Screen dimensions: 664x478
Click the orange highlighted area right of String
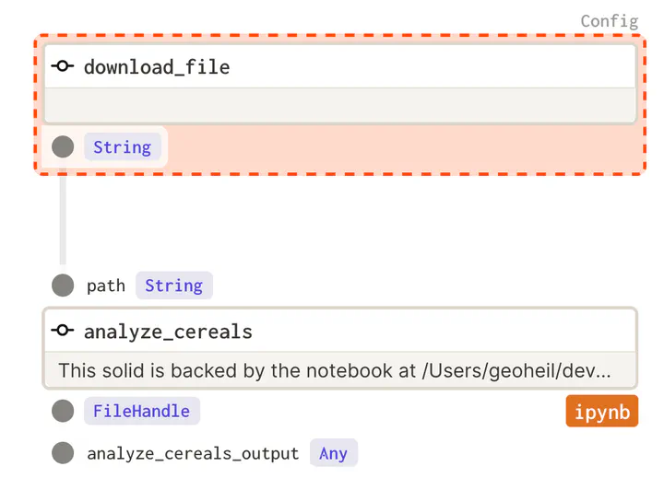coord(397,148)
